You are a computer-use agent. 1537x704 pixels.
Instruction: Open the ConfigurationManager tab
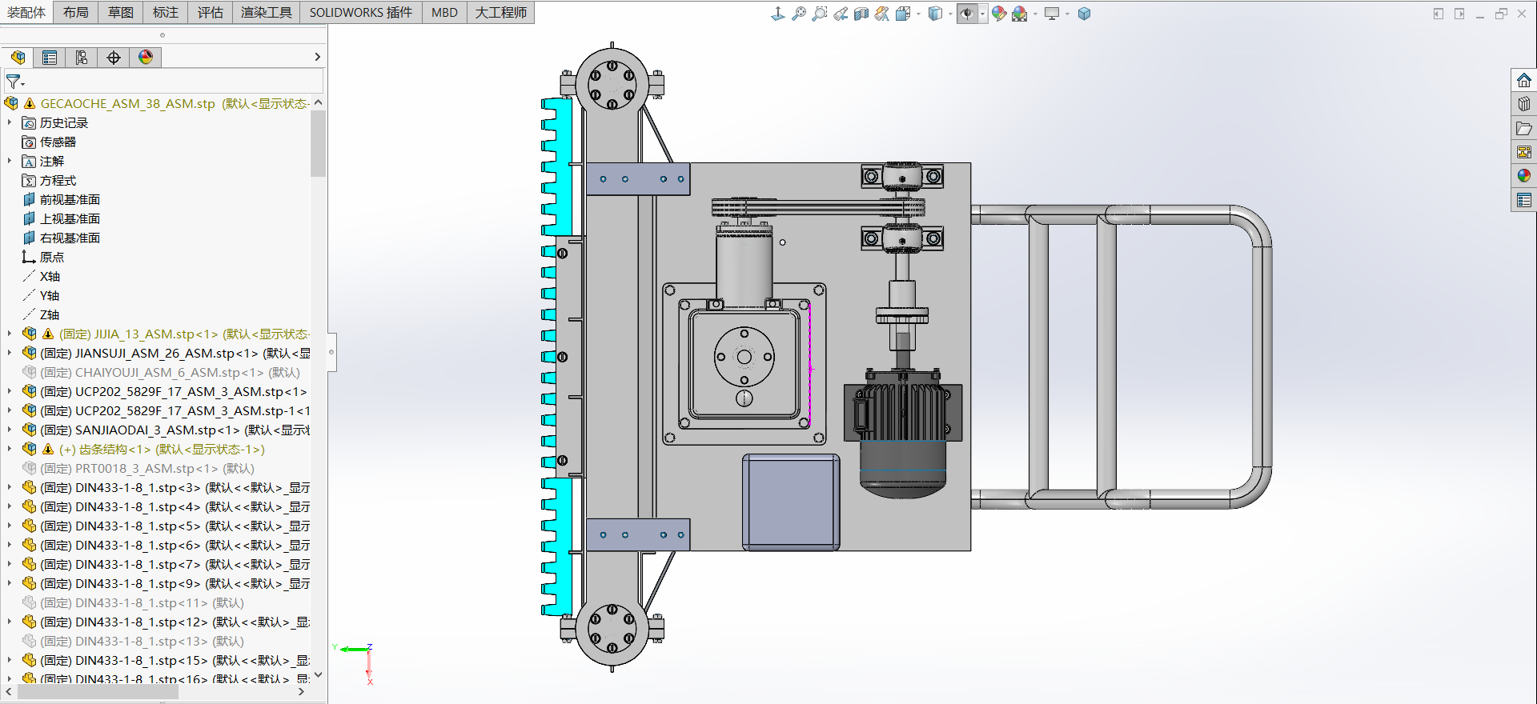click(82, 58)
